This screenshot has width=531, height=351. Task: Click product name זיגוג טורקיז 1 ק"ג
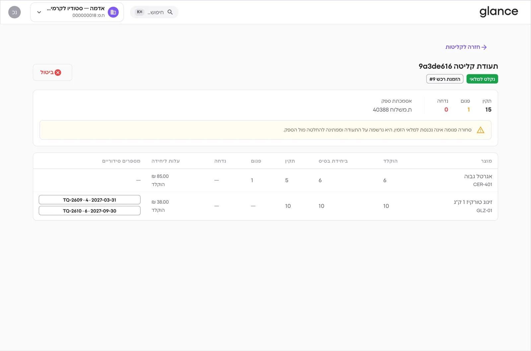coord(473,202)
